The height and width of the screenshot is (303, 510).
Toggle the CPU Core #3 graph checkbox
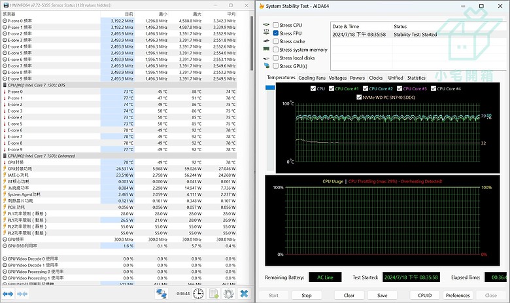(399, 88)
